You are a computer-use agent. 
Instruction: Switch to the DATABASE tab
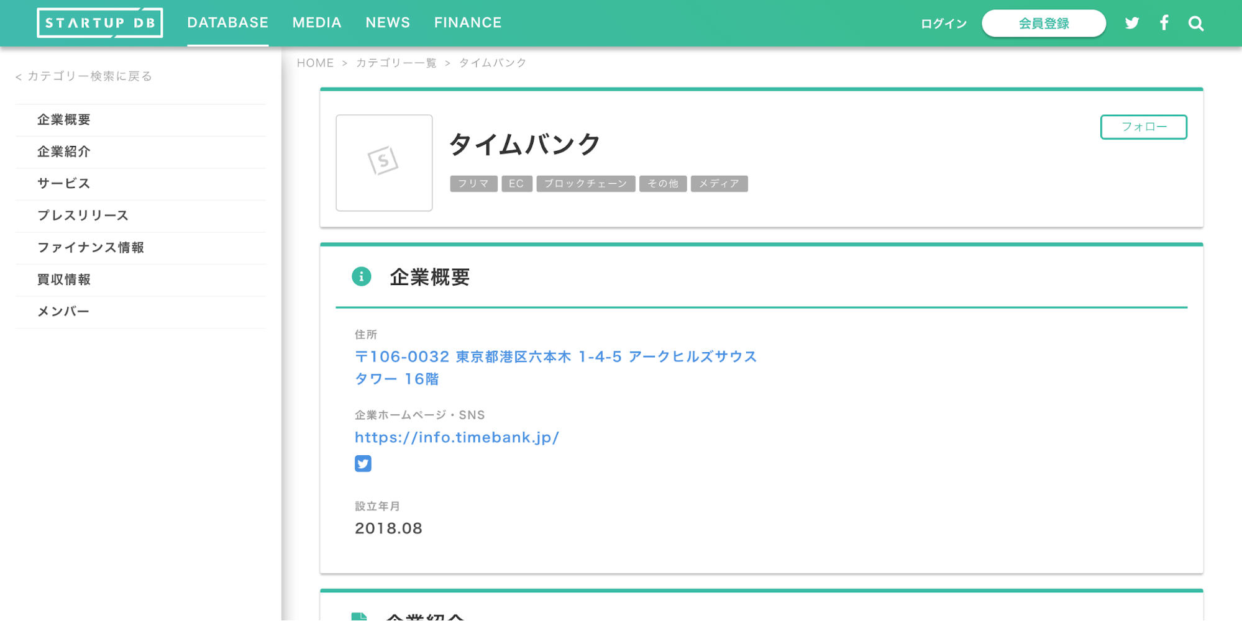[228, 23]
